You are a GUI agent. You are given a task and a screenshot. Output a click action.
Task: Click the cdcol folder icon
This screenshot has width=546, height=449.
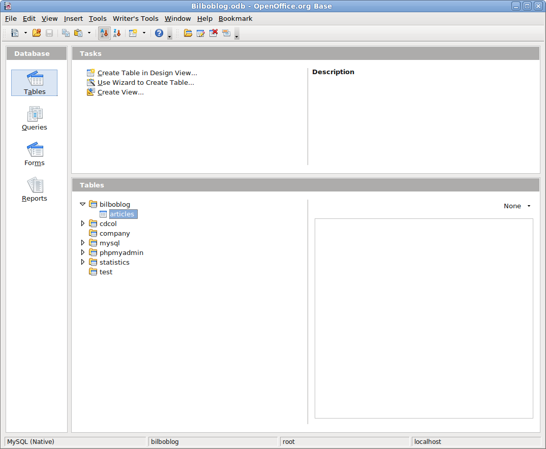point(93,223)
